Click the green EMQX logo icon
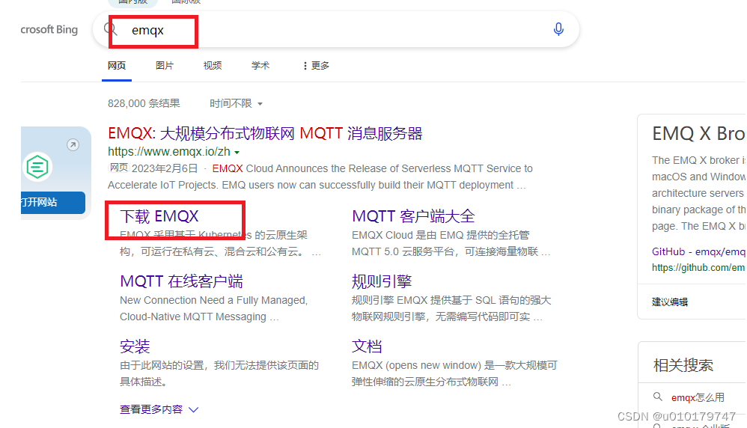Viewport: 747px width, 428px height. point(37,167)
